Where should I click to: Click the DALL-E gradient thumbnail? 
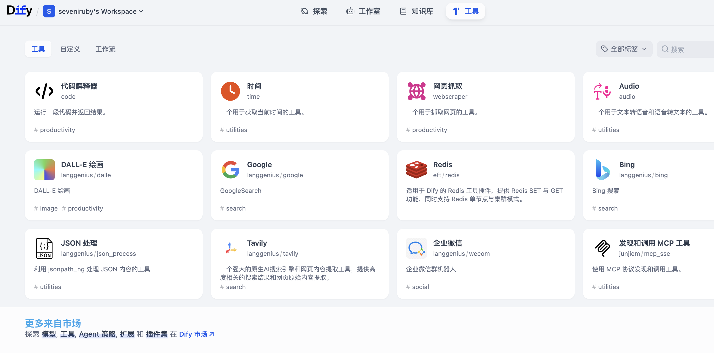[44, 169]
